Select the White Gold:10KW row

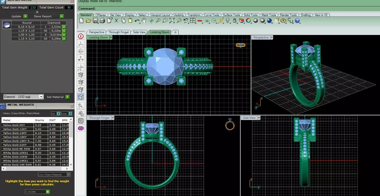pos(35,157)
